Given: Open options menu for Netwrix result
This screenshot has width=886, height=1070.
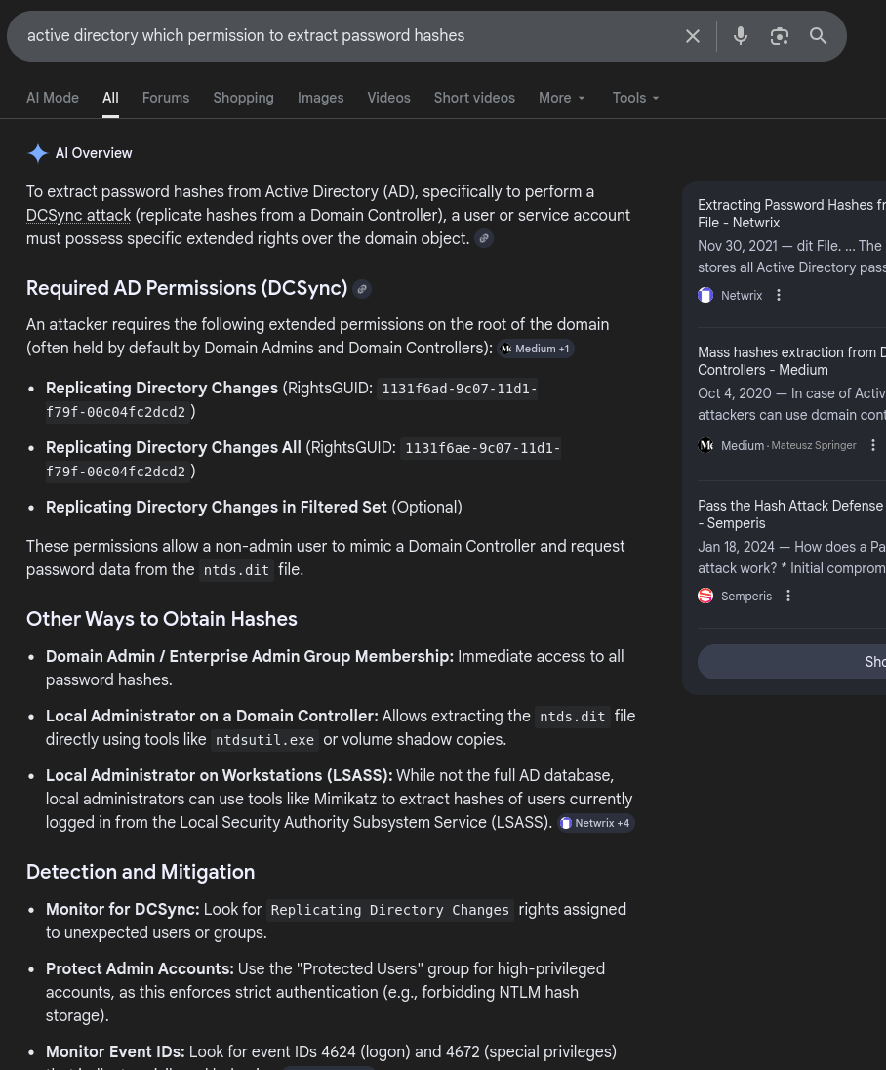Looking at the screenshot, I should coord(779,295).
